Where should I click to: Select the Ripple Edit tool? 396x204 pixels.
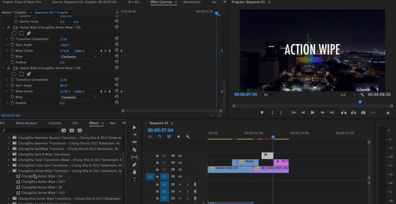pos(134,142)
